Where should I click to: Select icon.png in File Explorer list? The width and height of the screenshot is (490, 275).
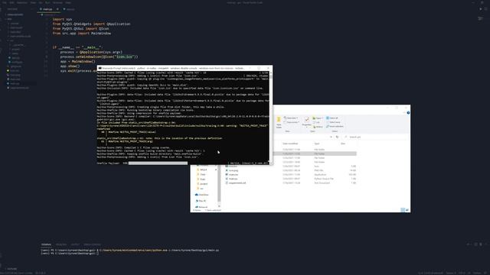click(233, 170)
